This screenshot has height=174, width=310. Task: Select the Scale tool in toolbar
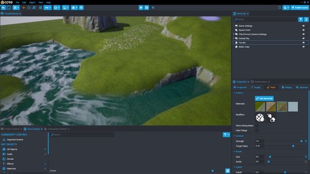34,8
